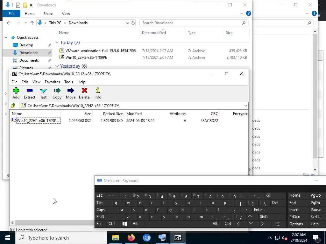Open Firefox from the taskbar

[x=131, y=238]
